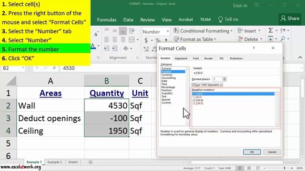Viewport: 305px width, 171px height.
Task: Open the Example 2 sheet tab
Action: tap(55, 162)
